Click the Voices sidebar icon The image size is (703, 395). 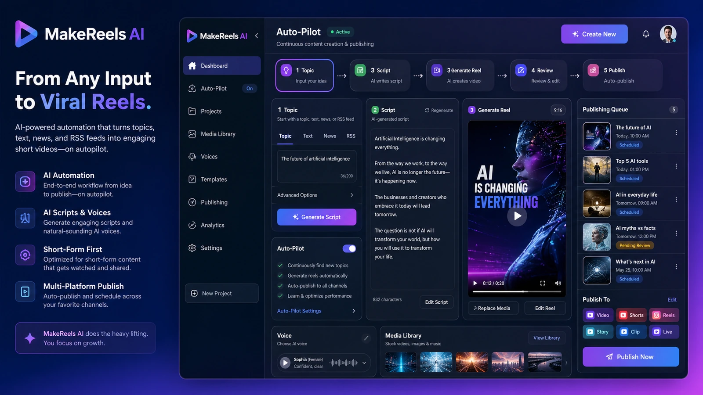tap(192, 157)
